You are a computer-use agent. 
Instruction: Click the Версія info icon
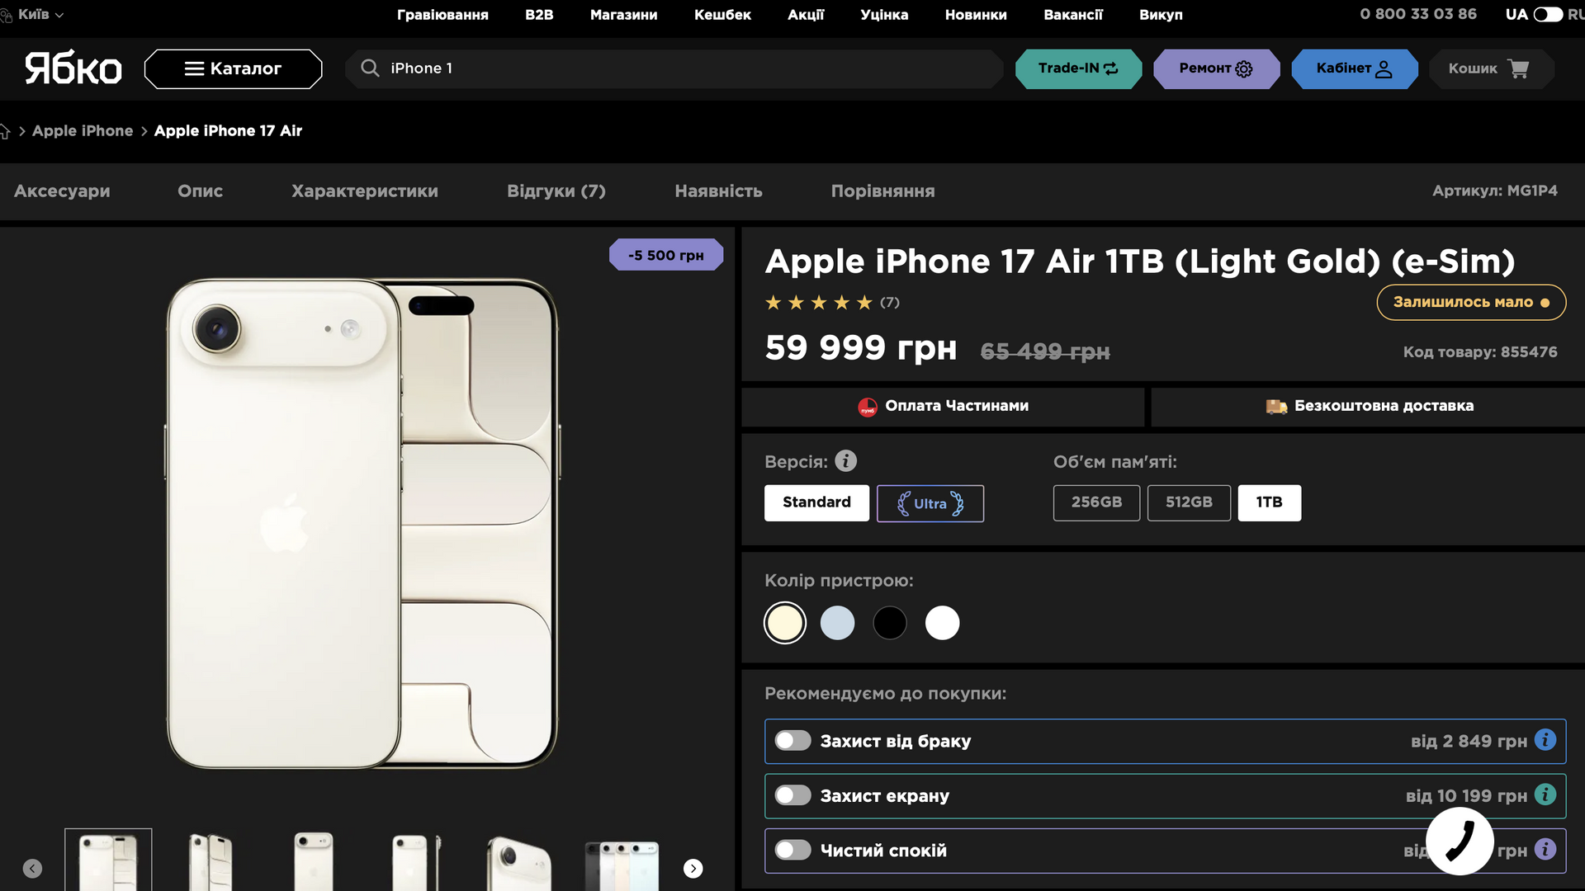845,461
